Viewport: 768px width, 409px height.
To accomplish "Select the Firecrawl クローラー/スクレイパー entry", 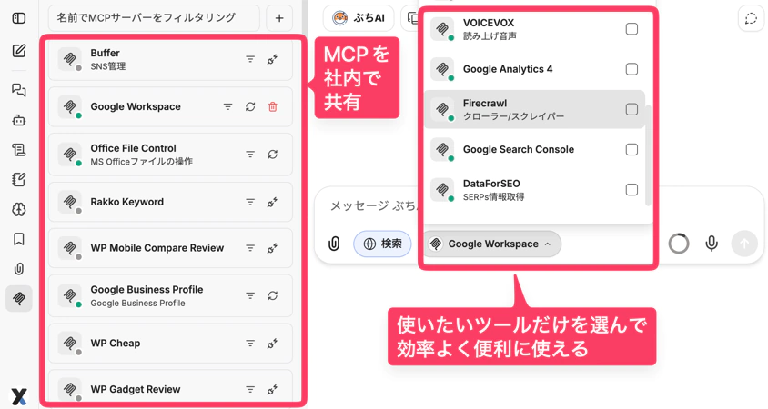I will point(534,110).
